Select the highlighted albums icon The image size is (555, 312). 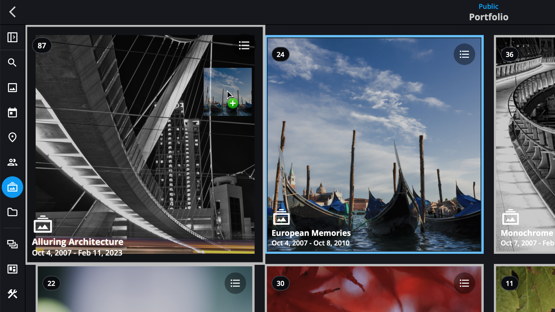pos(12,187)
